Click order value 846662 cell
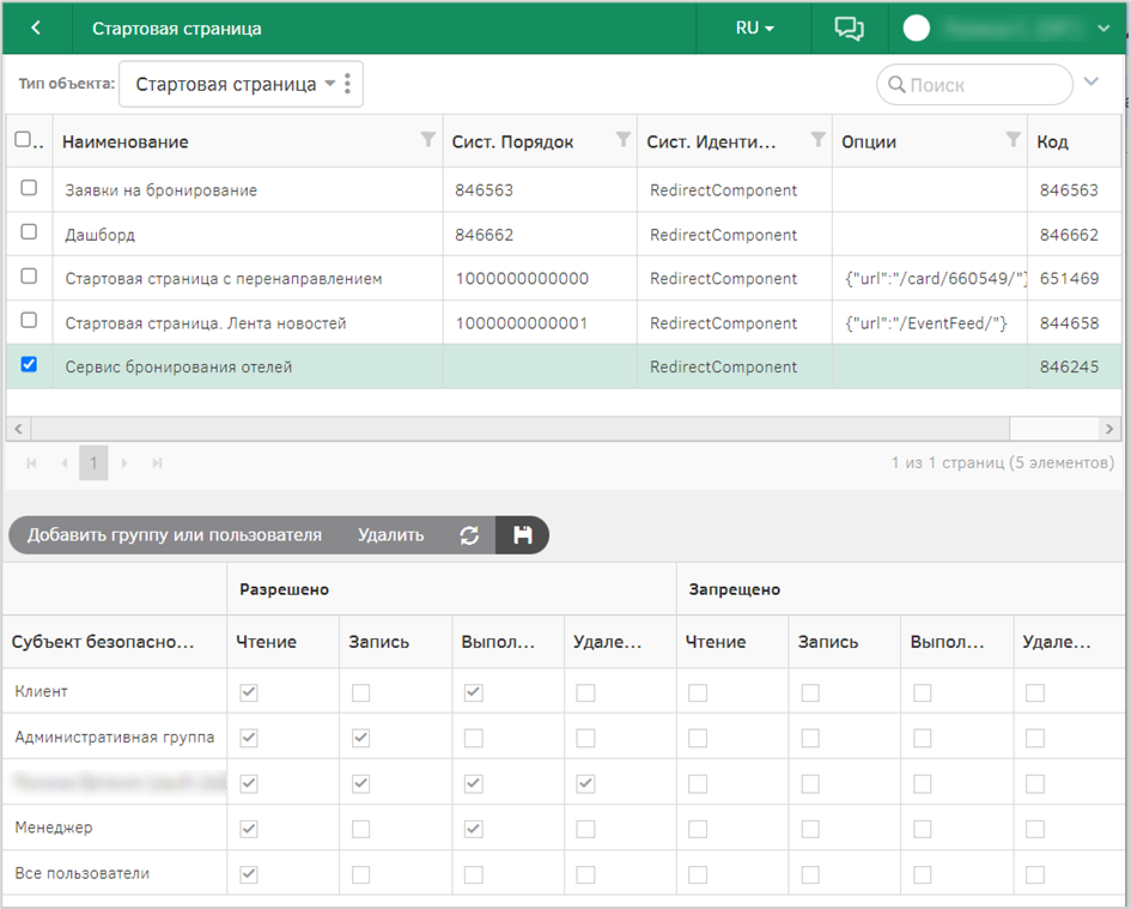1131x909 pixels. pos(540,234)
